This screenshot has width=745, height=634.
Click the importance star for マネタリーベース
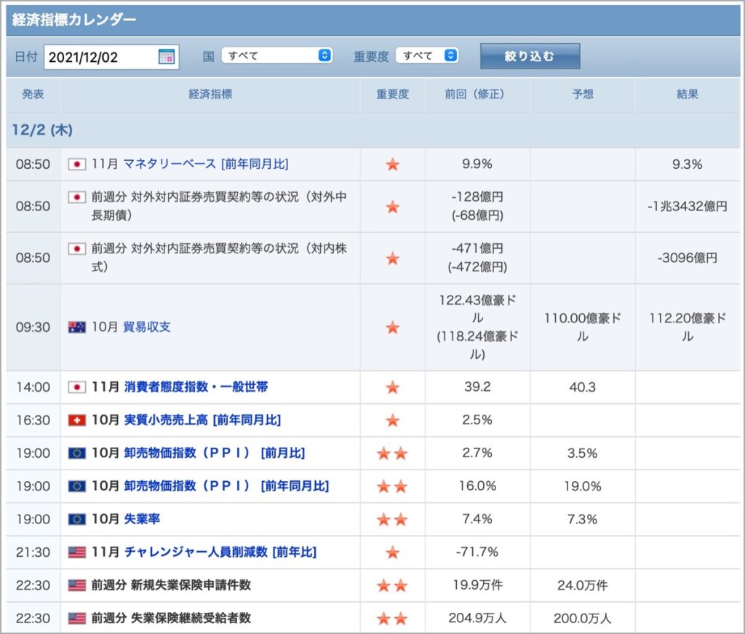click(x=392, y=165)
